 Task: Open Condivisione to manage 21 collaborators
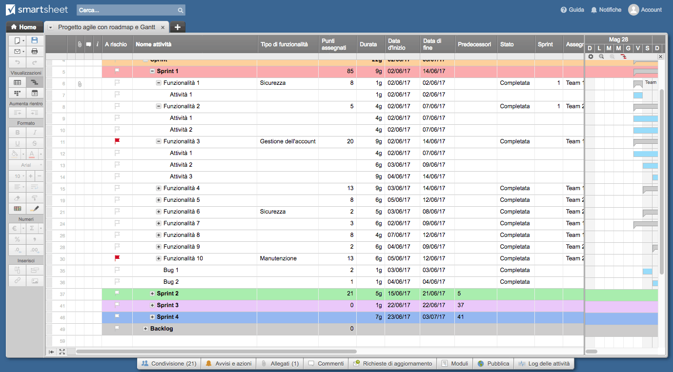point(168,363)
